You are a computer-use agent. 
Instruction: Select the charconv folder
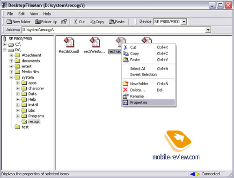[x=36, y=89]
